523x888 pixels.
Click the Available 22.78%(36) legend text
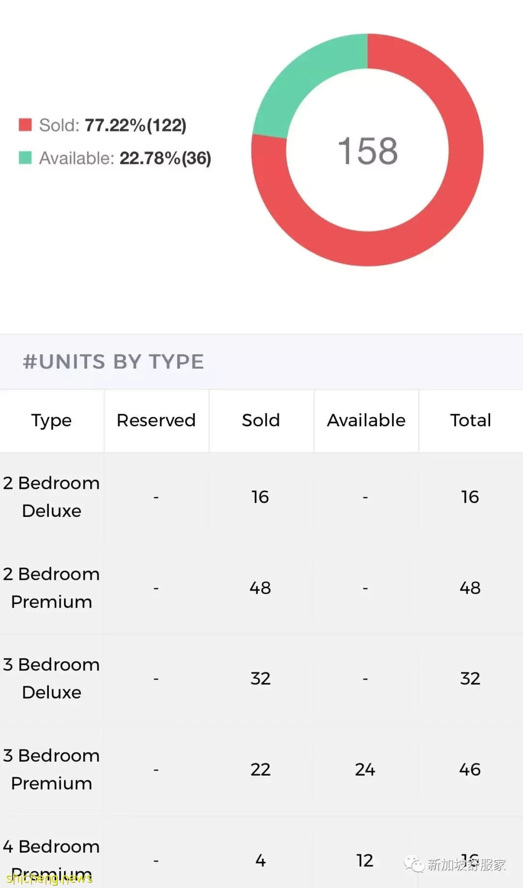tap(125, 158)
